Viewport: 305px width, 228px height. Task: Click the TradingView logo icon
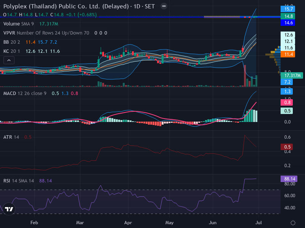9,209
